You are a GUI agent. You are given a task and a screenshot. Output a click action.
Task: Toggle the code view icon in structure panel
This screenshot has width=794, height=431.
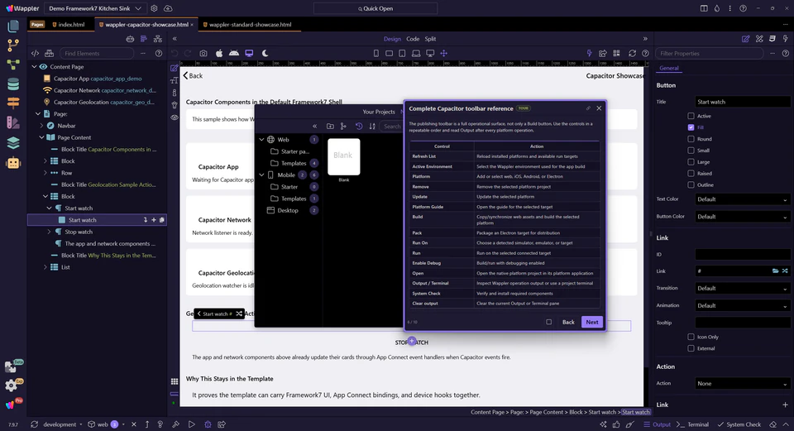(x=35, y=53)
